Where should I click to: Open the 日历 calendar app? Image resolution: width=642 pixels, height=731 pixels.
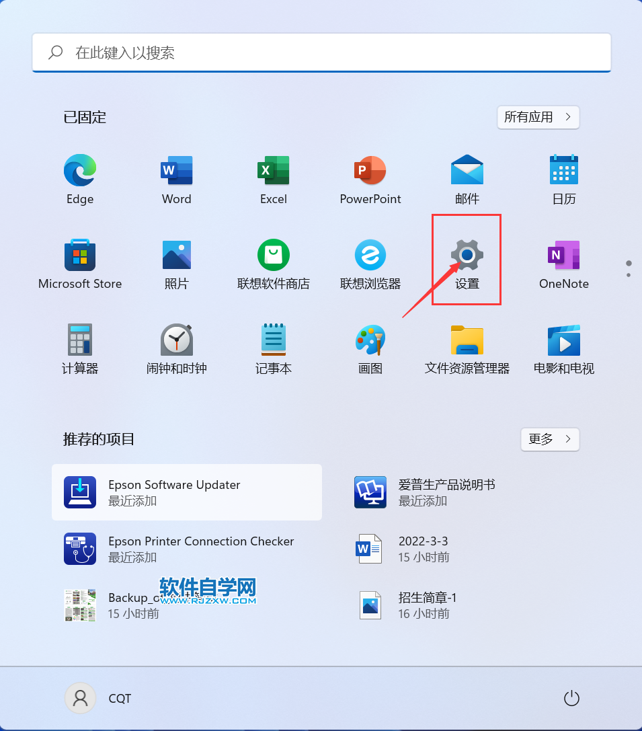[564, 180]
